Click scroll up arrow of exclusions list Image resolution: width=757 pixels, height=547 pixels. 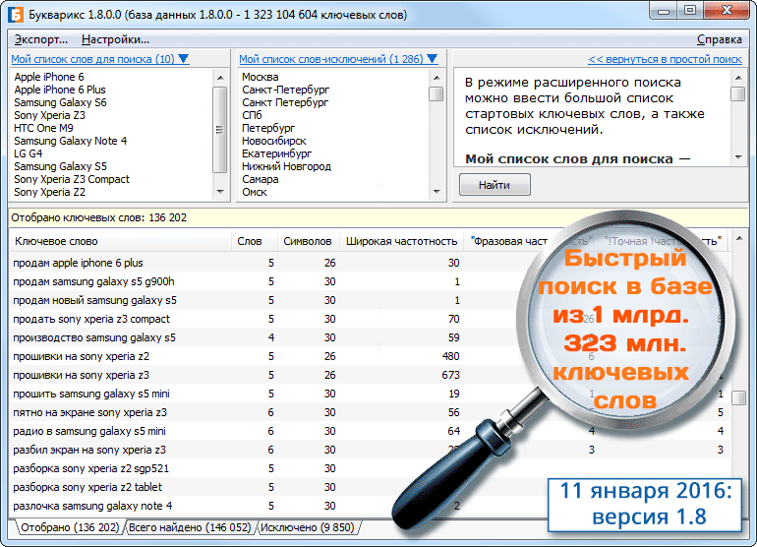pyautogui.click(x=437, y=78)
